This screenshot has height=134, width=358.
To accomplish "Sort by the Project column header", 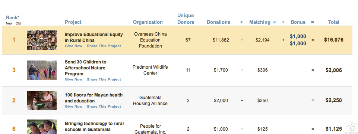I will tap(73, 22).
